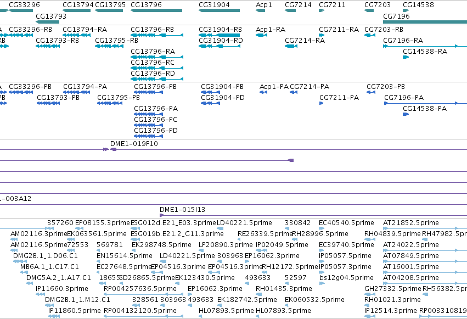This screenshot has width=467, height=319.
Task: Select the CG7203-RB transcript label
Action: point(384,30)
